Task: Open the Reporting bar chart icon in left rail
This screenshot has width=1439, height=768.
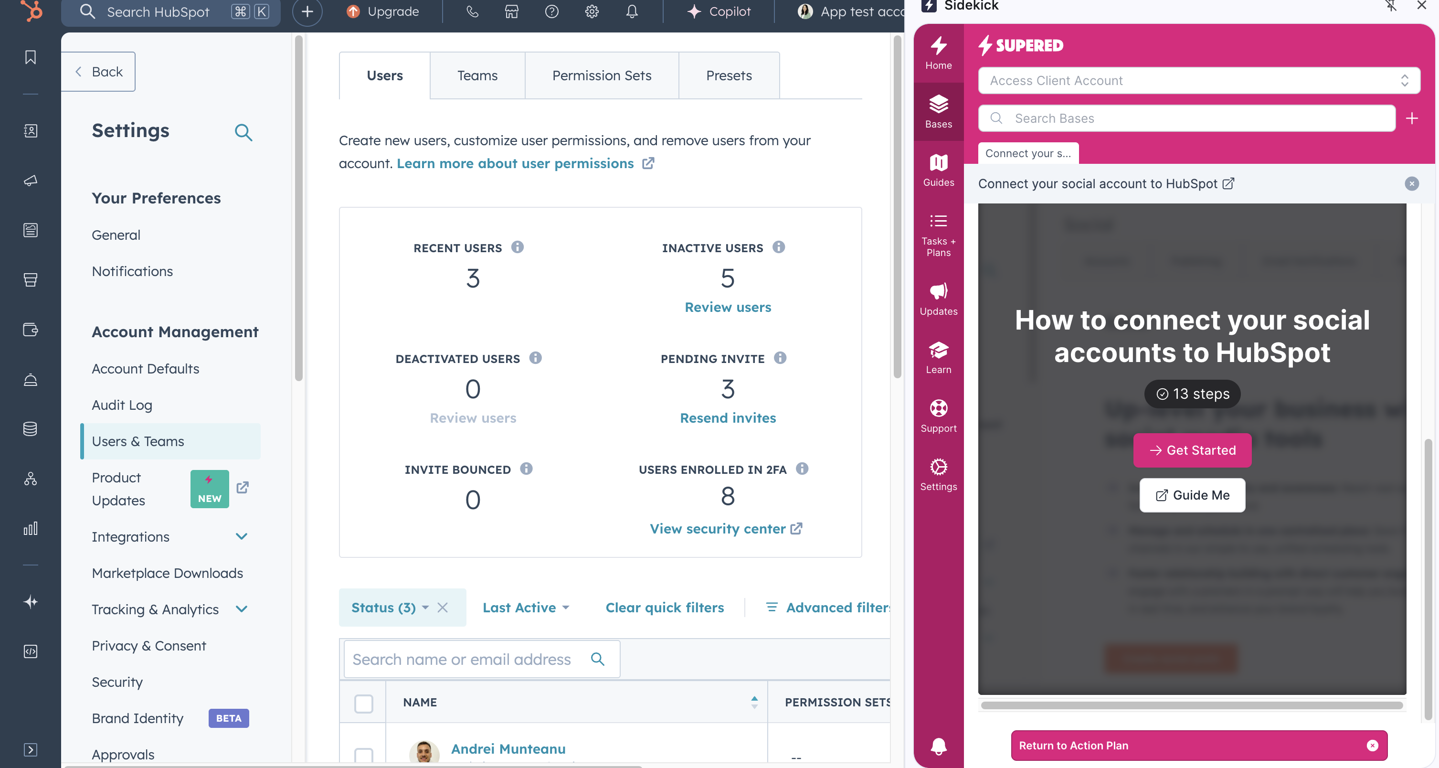Action: tap(31, 528)
